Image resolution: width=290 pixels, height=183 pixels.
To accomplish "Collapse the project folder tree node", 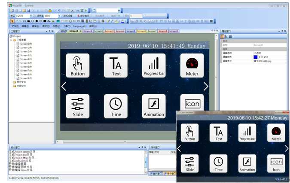I will point(11,40).
